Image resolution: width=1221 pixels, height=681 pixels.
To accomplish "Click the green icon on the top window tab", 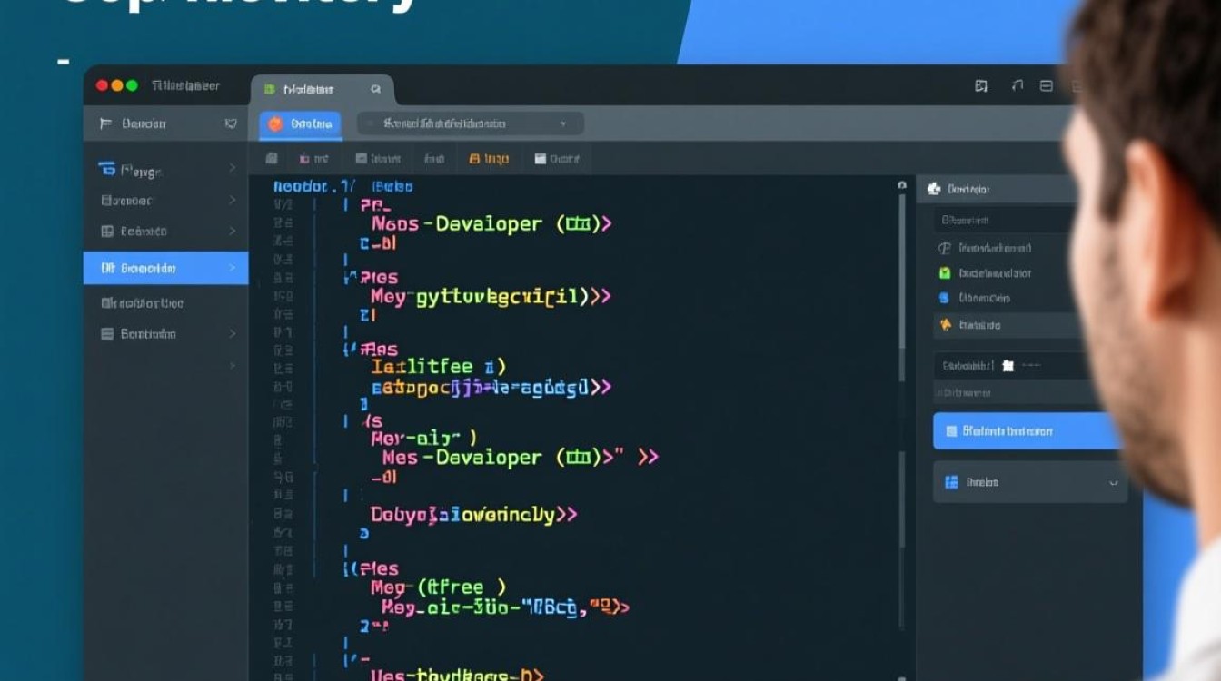I will [x=269, y=89].
